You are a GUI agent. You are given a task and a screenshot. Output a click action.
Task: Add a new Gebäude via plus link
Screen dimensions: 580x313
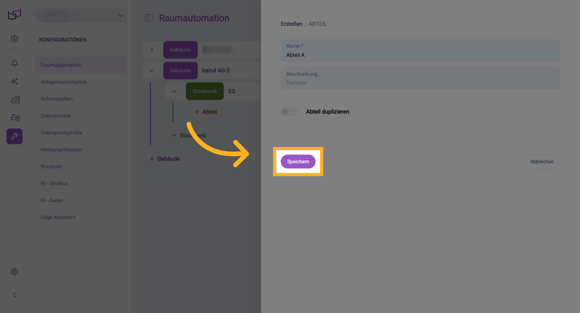(x=165, y=159)
